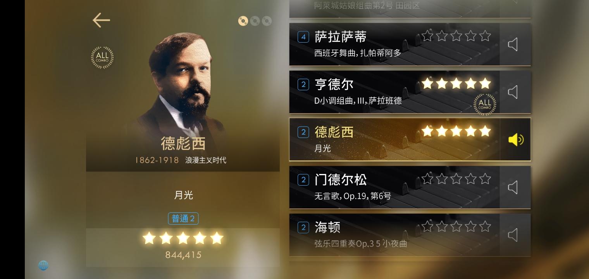
Task: Go back with the arrow icon
Action: [101, 20]
